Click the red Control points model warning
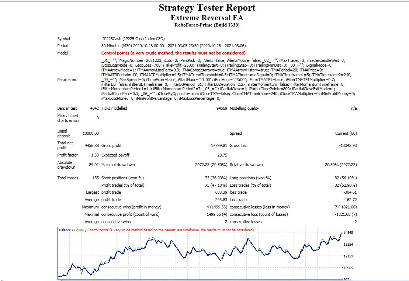The width and height of the screenshot is (409, 281). [173, 53]
